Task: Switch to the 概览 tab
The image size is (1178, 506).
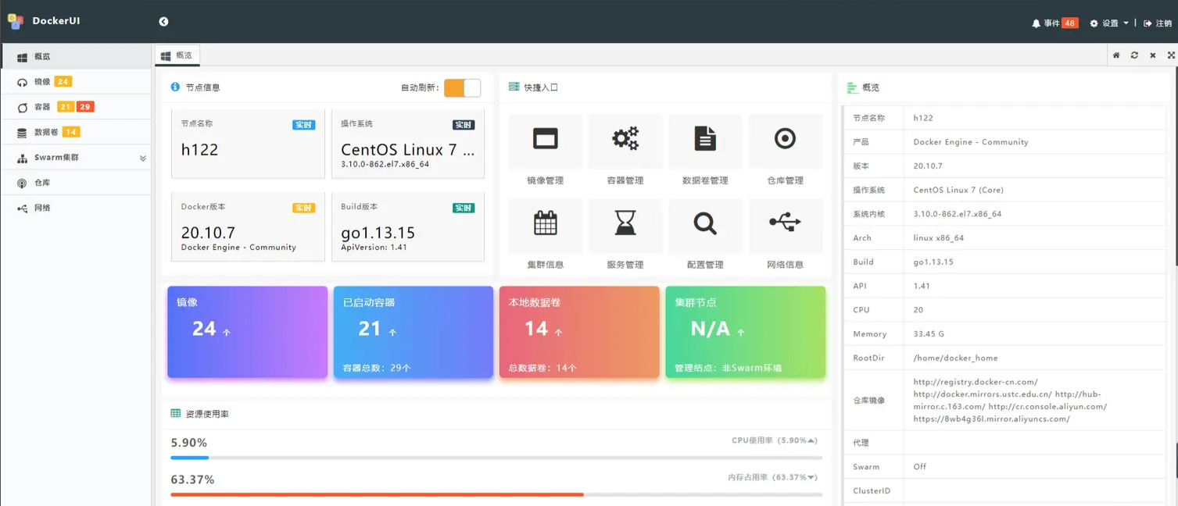Action: coord(177,55)
